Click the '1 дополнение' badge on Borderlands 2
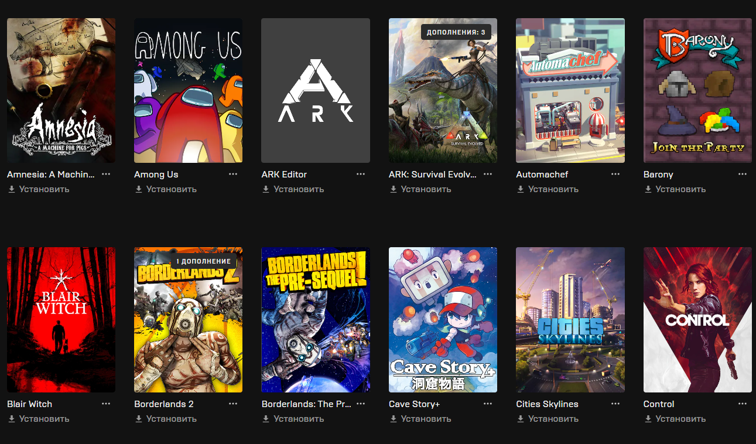Image resolution: width=756 pixels, height=444 pixels. (x=203, y=261)
